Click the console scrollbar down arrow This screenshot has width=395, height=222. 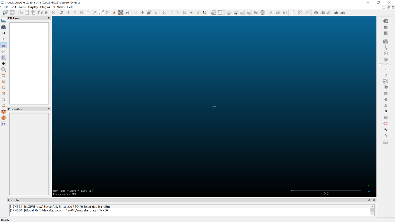pos(372,214)
